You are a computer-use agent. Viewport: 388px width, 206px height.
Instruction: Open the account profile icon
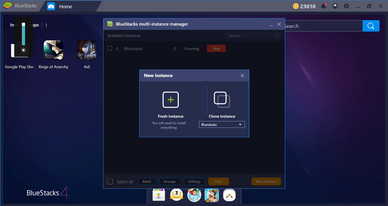click(x=335, y=6)
